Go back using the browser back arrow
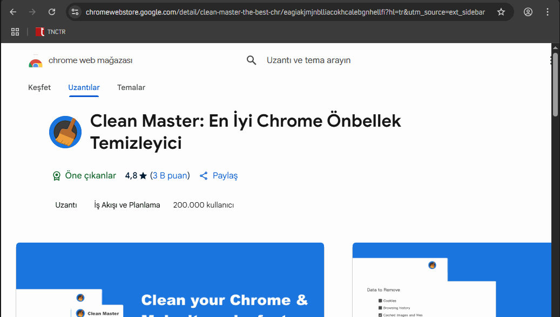Image resolution: width=560 pixels, height=317 pixels. [x=13, y=12]
